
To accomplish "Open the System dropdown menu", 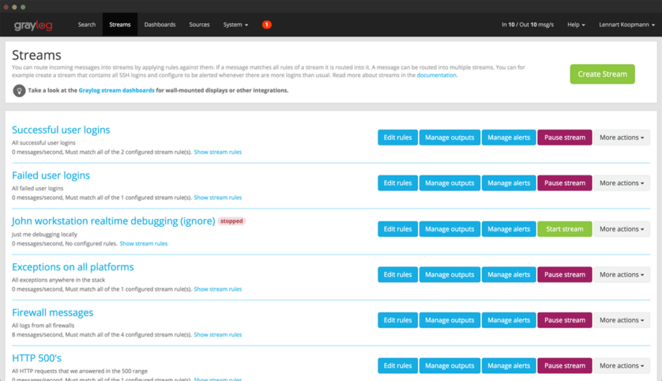I will [235, 24].
